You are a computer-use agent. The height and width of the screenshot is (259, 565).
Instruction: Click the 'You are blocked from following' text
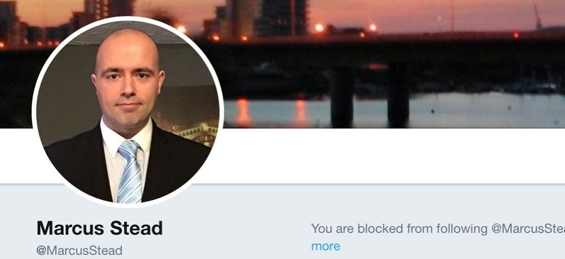pos(399,229)
